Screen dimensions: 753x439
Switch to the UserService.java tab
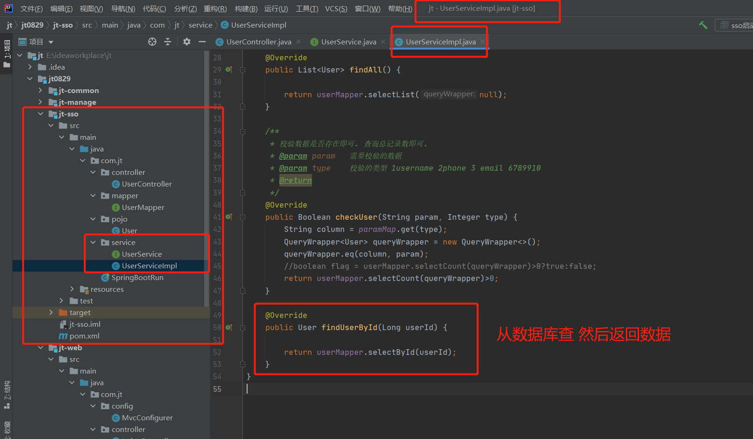click(x=348, y=42)
